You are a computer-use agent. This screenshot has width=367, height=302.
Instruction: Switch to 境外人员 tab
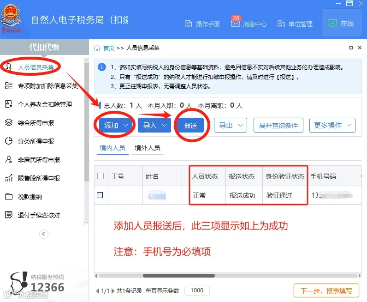(148, 148)
